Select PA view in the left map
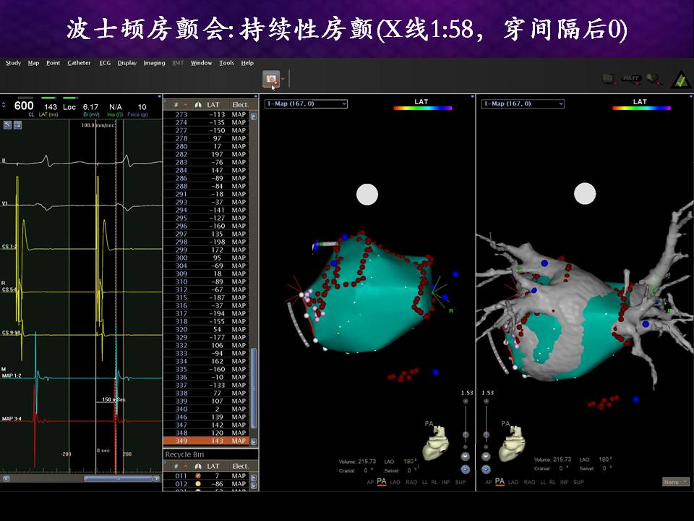694x521 pixels. click(x=380, y=482)
